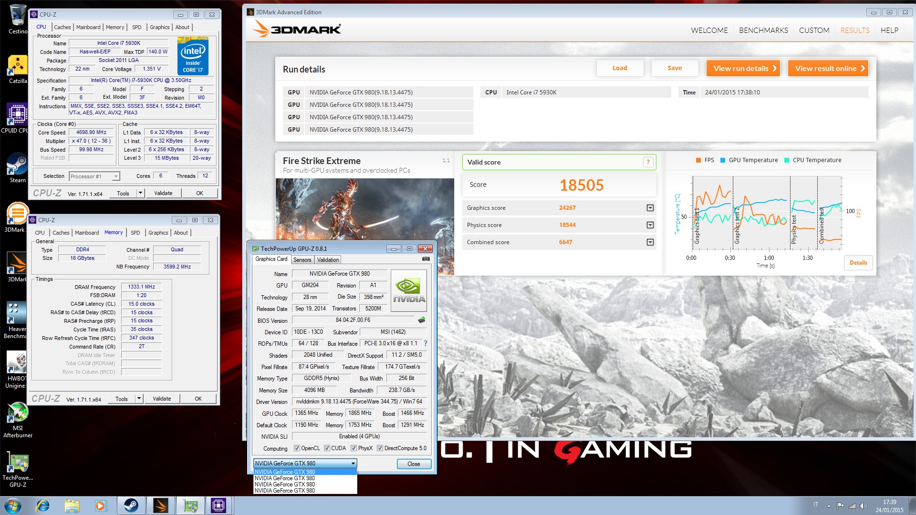This screenshot has width=916, height=515.
Task: Click the Save button in Run details
Action: [x=675, y=68]
